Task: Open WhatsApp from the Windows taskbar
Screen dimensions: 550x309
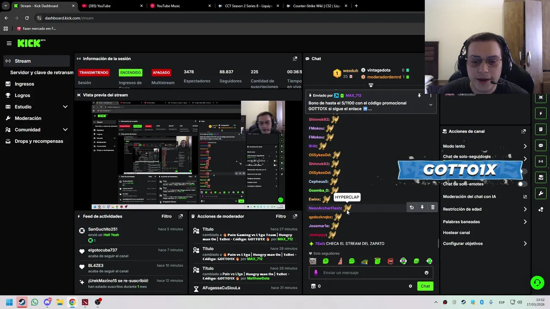Action: coord(34,302)
